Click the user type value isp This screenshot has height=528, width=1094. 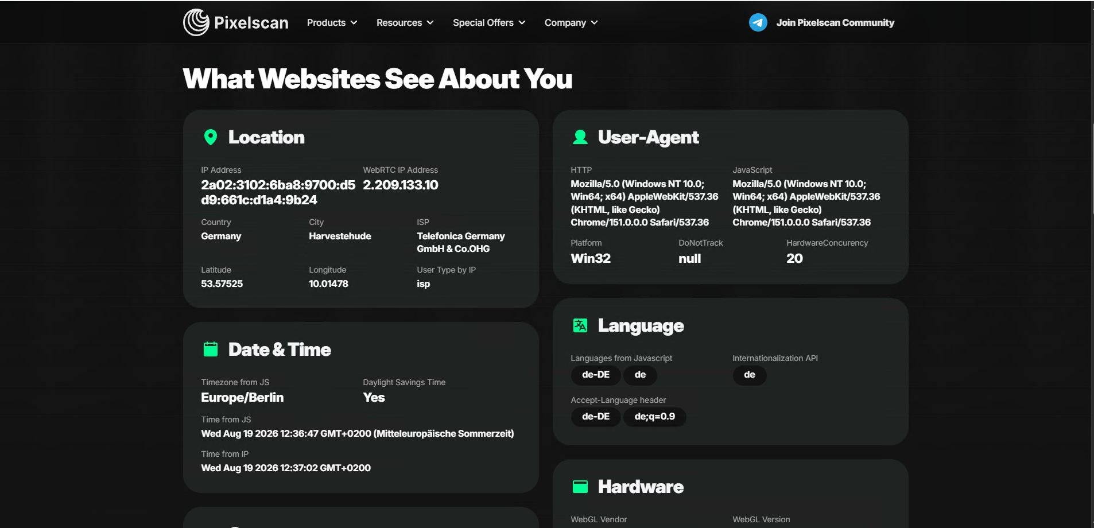tap(423, 284)
